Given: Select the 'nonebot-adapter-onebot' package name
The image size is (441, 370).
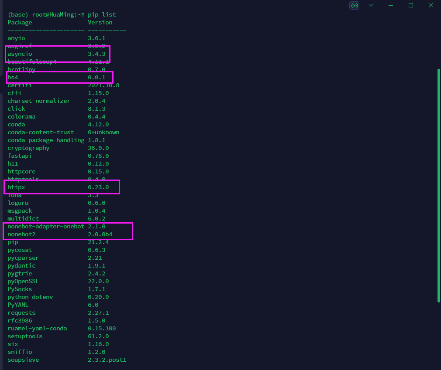Looking at the screenshot, I should [46, 227].
